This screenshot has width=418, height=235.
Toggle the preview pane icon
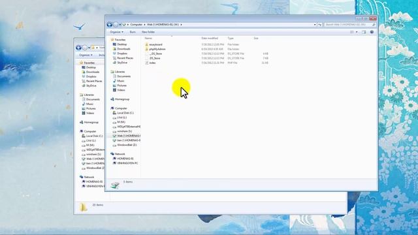(364, 32)
